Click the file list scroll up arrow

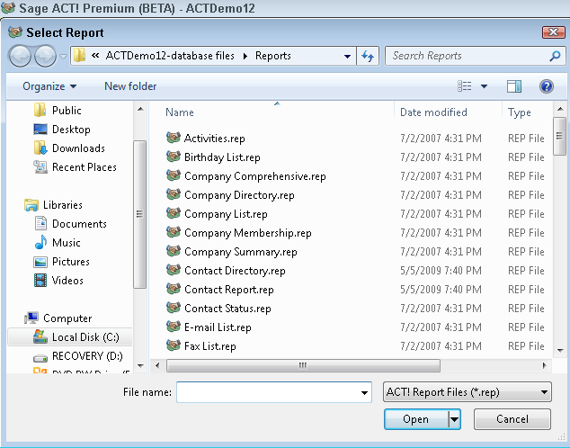(x=560, y=109)
